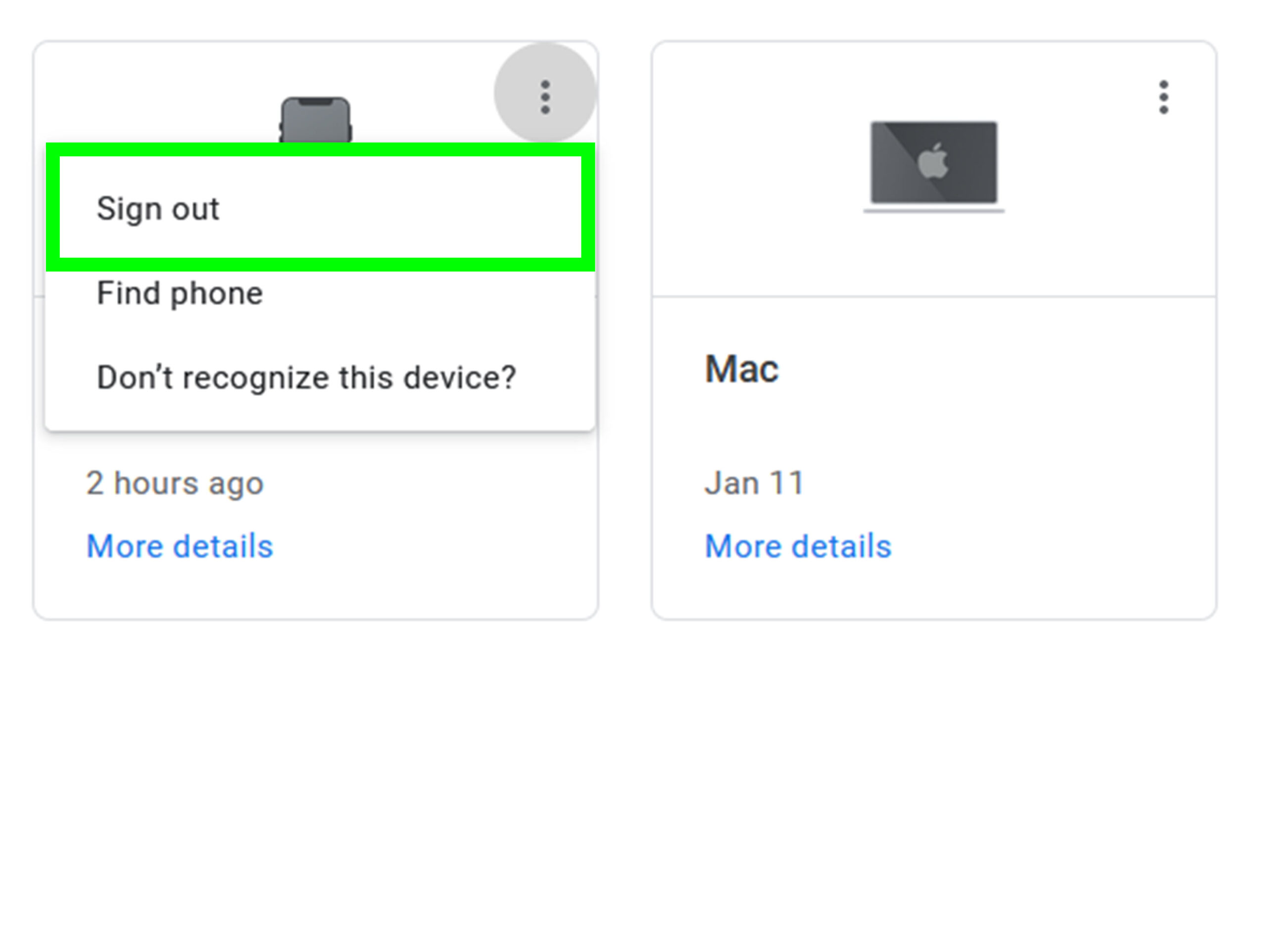Open More details on the Mac card
Image resolution: width=1267 pixels, height=950 pixels.
point(798,546)
